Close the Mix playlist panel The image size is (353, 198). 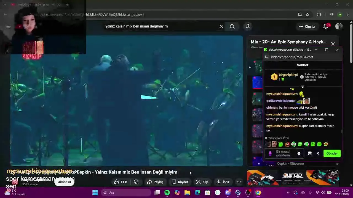tap(333, 44)
